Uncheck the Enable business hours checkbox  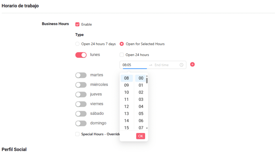(77, 24)
